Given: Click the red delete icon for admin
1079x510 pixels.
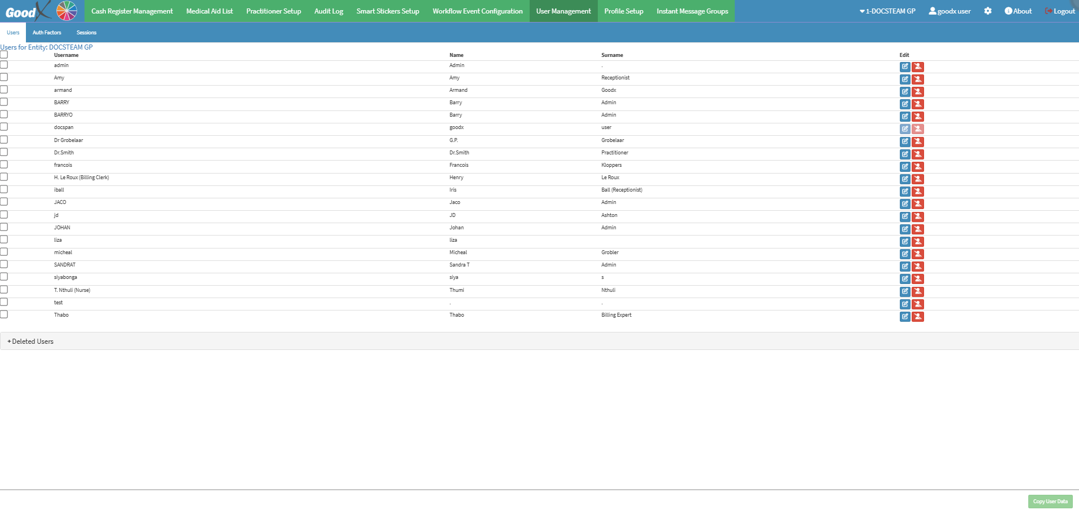Looking at the screenshot, I should tap(917, 67).
